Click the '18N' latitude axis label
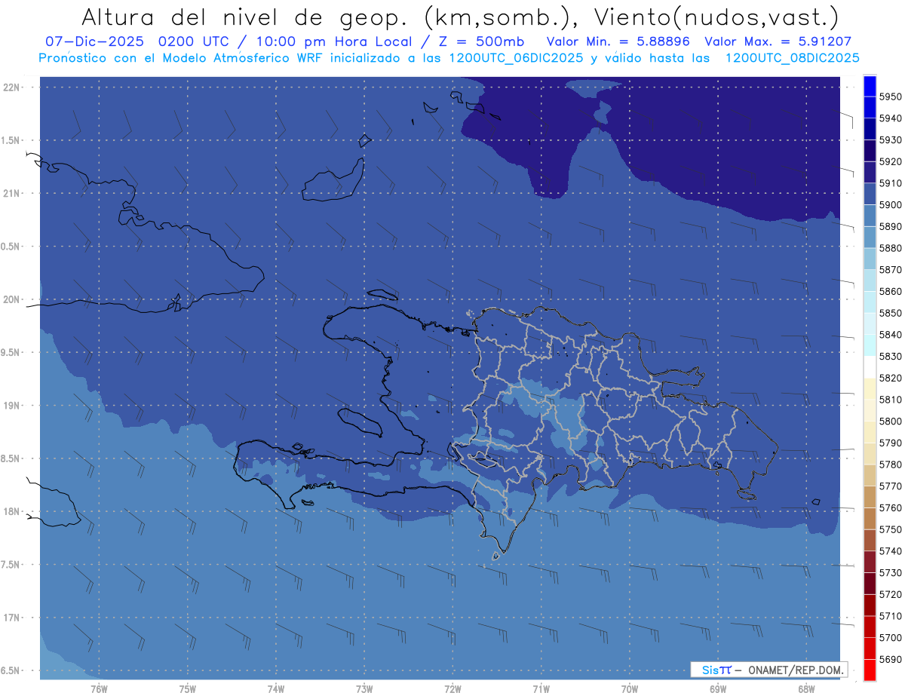Viewport: 905px width, 699px height. tap(11, 511)
